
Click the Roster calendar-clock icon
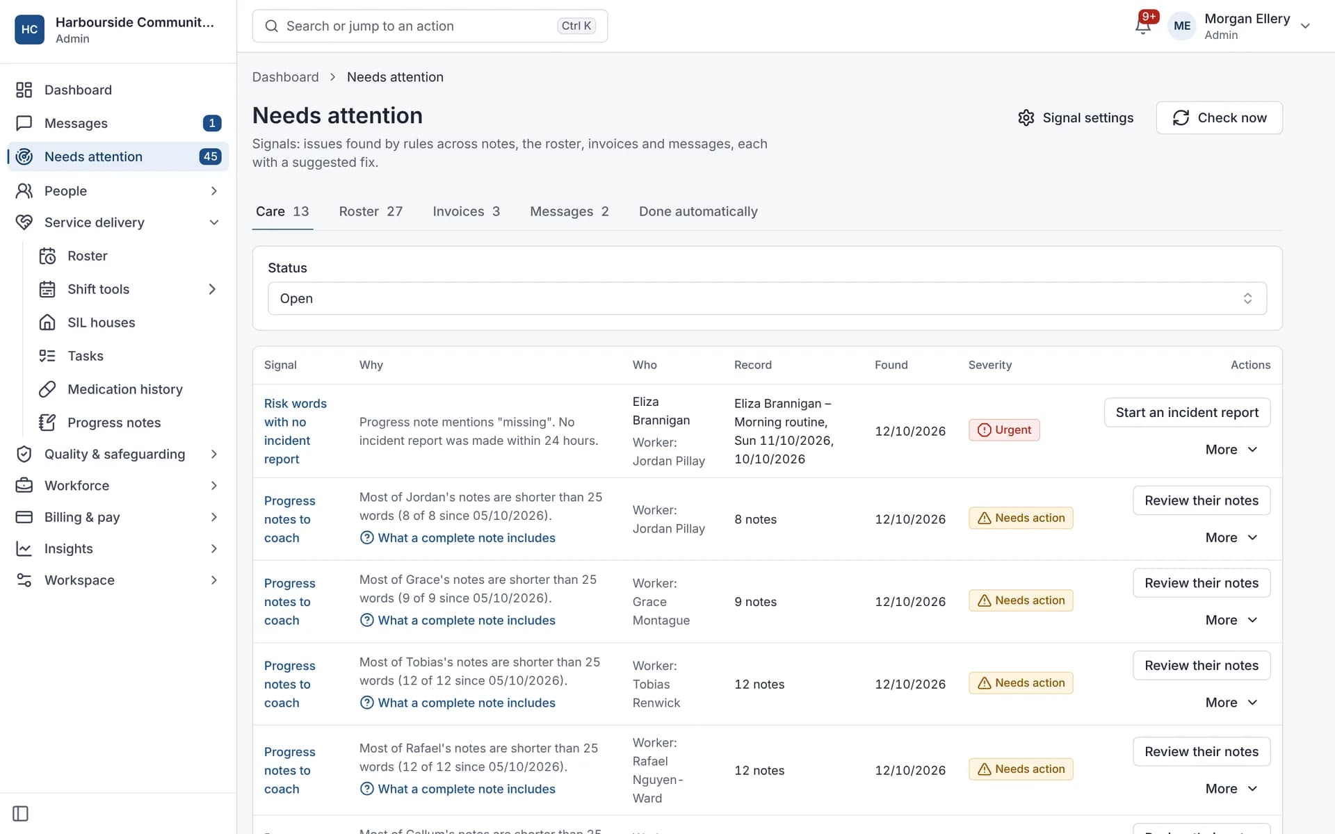[x=47, y=256]
